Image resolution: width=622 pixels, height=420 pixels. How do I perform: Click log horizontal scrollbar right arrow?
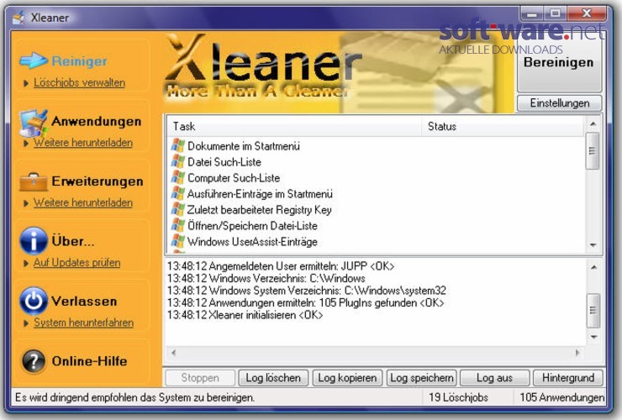click(x=577, y=352)
